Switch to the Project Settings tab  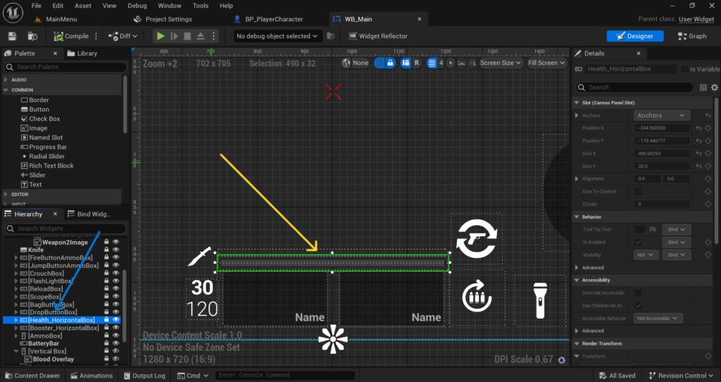pos(163,19)
